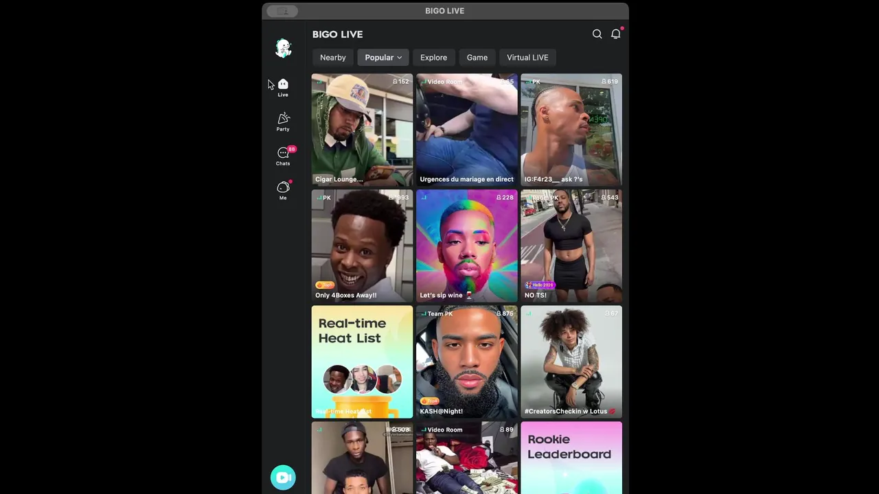Click the 875 viewer count
The image size is (879, 494).
[x=505, y=314]
